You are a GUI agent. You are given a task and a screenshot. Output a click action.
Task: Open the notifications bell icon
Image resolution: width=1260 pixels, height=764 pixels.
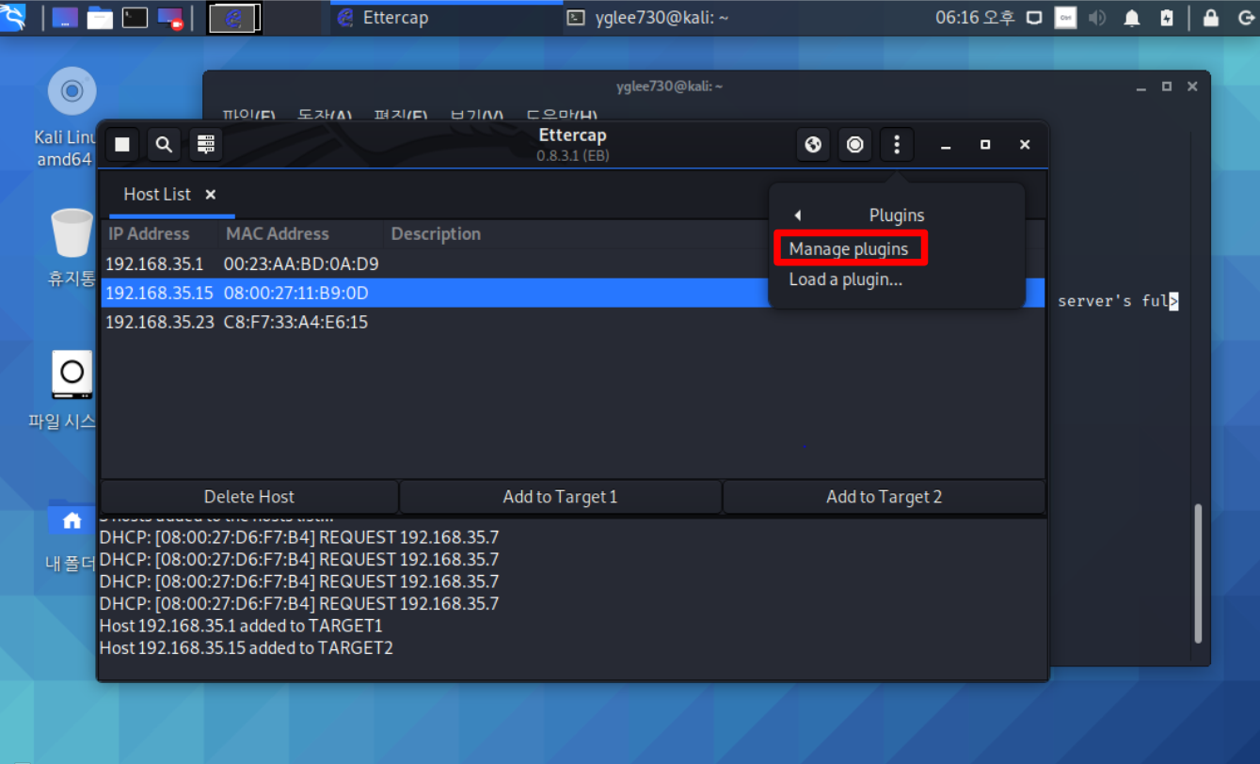click(x=1132, y=17)
